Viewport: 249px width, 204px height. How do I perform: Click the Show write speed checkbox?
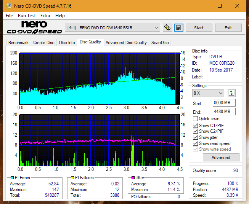coord(195,149)
